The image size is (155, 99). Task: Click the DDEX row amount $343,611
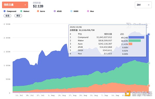coord(107,50)
